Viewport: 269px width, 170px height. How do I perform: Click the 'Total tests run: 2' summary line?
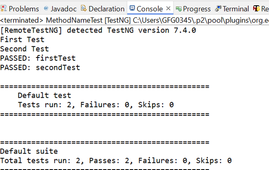[116, 161]
